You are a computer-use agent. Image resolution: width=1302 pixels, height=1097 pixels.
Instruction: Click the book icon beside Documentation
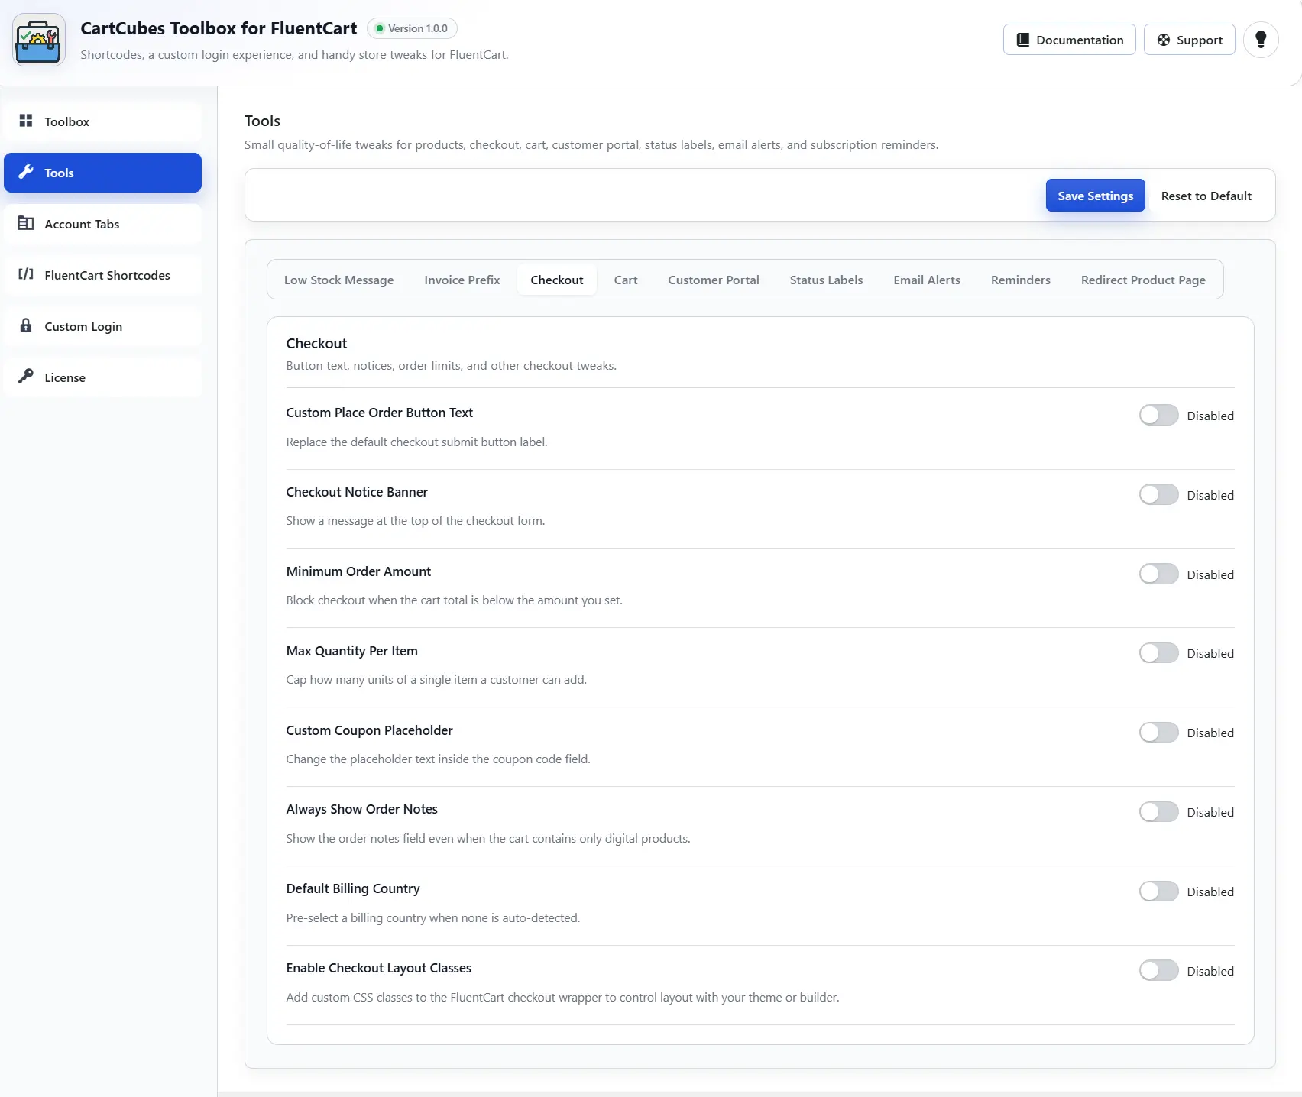click(x=1023, y=40)
